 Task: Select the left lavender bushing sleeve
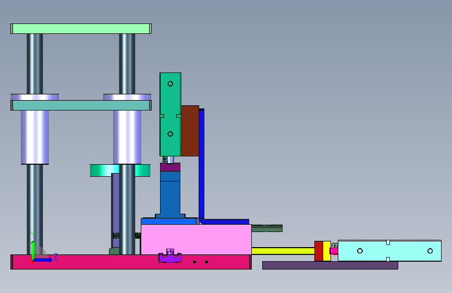tap(35, 137)
